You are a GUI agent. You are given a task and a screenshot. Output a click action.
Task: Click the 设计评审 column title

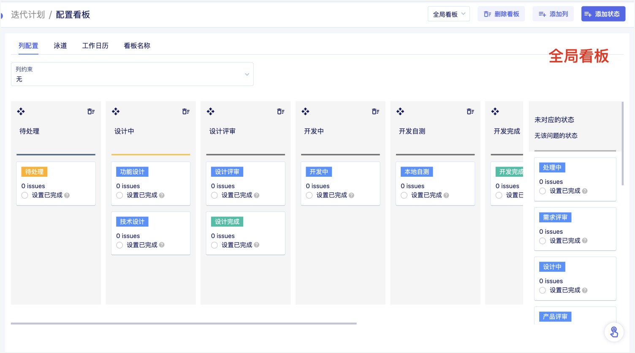click(223, 131)
